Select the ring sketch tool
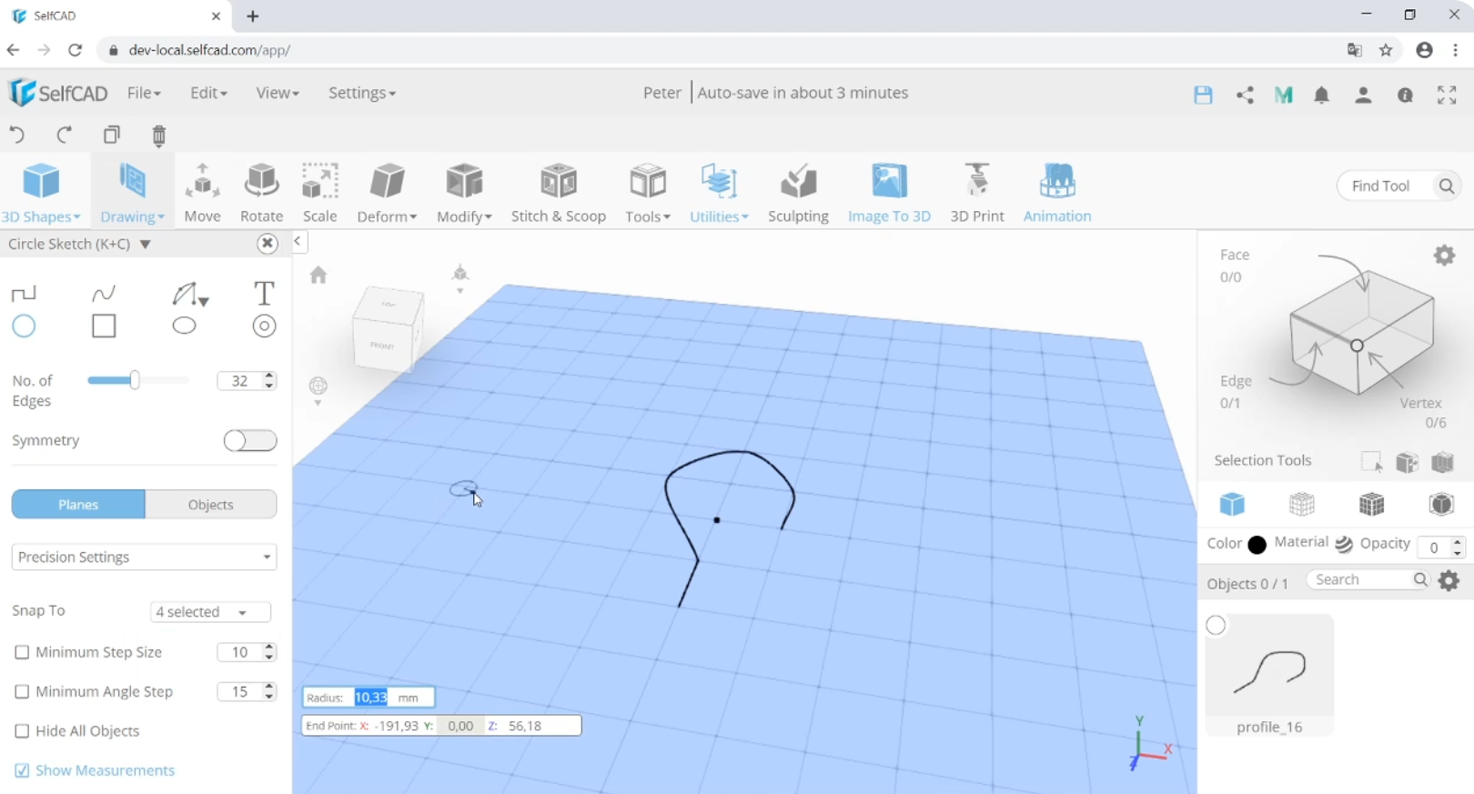Image resolution: width=1474 pixels, height=794 pixels. click(264, 326)
